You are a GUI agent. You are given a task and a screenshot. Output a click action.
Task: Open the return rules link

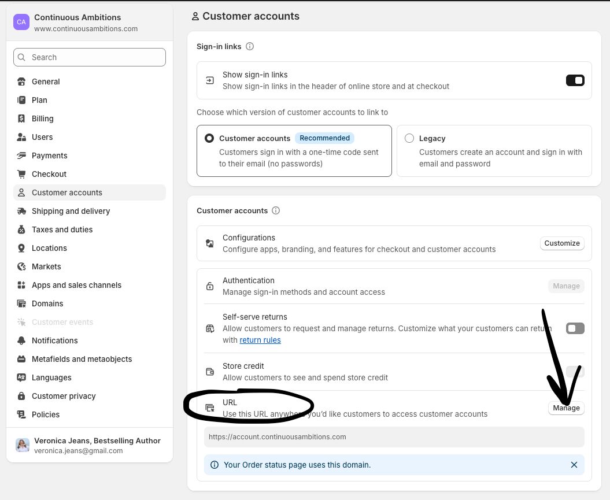(x=260, y=340)
